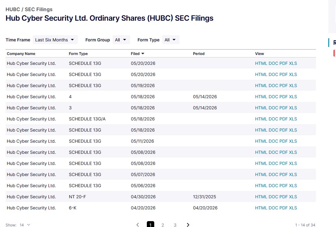Click the 'NT 20-F' form type cell
Viewport: 336px width, 227px height.
(x=77, y=197)
